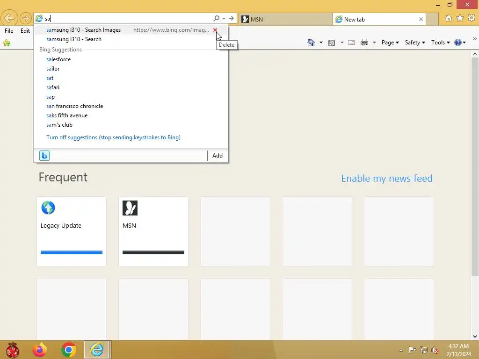Click the Forward navigation arrow
The image size is (479, 359).
coord(25,18)
